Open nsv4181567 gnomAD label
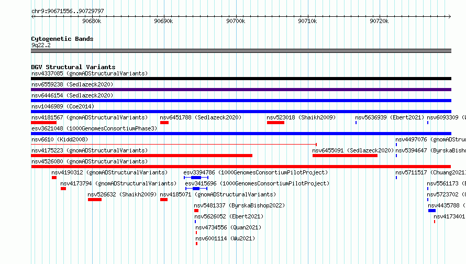The image size is (466, 264). click(x=90, y=117)
